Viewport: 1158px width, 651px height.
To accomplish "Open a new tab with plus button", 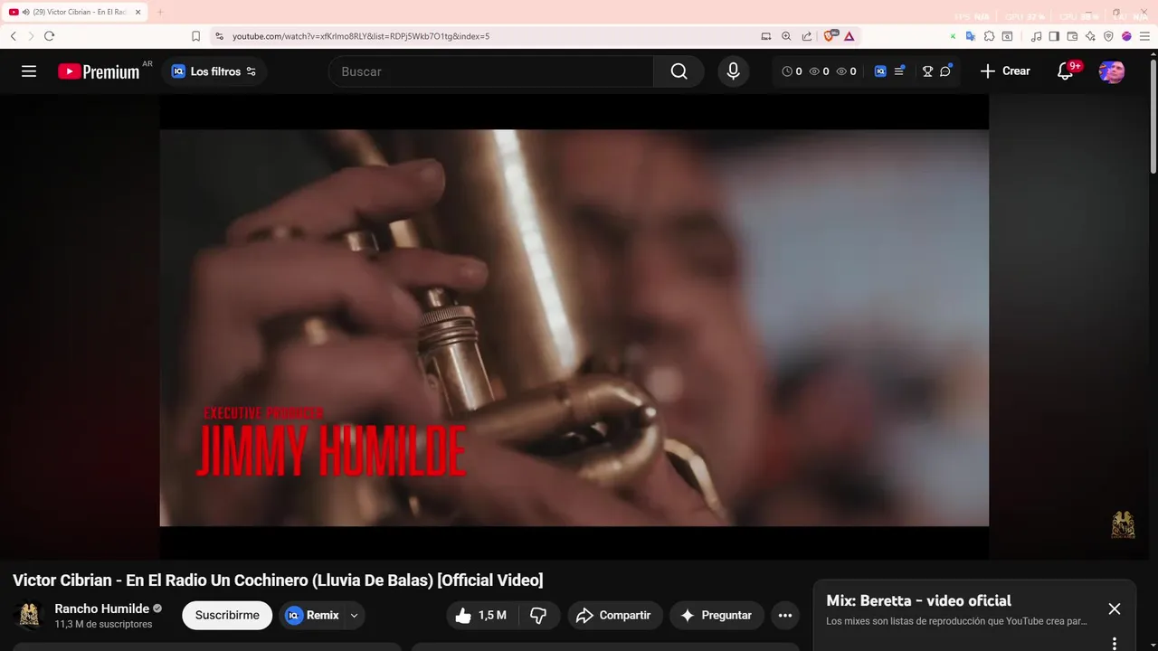I will coord(160,12).
